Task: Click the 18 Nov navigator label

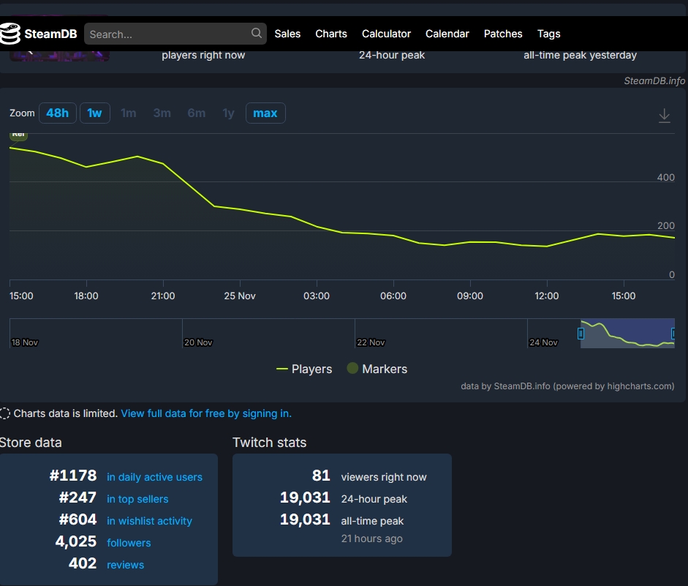Action: tap(25, 342)
